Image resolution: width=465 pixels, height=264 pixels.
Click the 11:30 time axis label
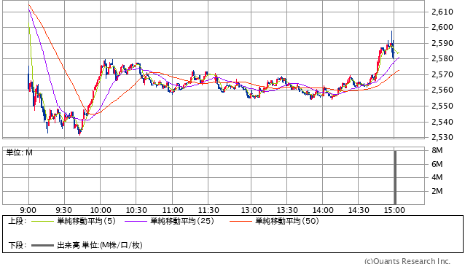pyautogui.click(x=208, y=210)
